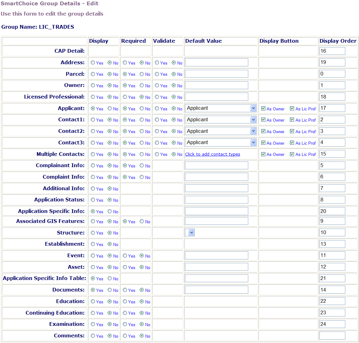Click the Complaint Info default value field
Viewport: 359px width, 343px height.
(x=217, y=177)
